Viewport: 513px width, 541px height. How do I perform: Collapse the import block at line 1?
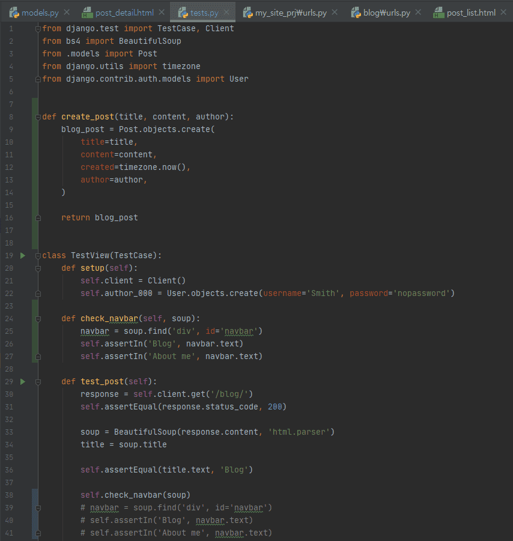coord(38,29)
